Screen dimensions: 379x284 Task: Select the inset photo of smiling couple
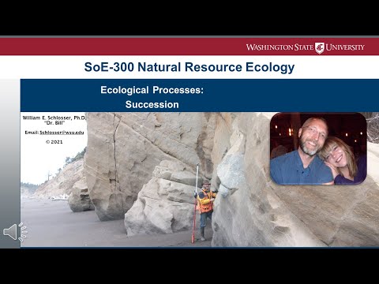pos(318,148)
